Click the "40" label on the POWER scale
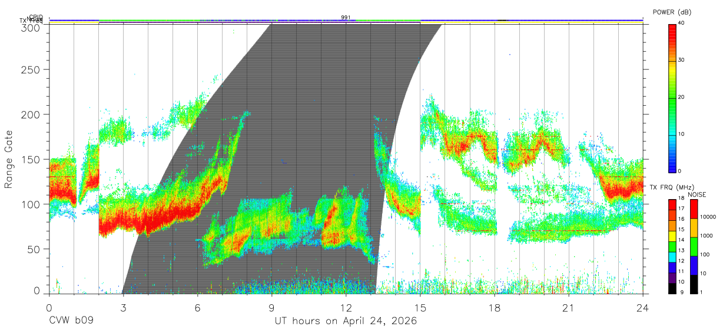The width and height of the screenshot is (723, 333). [x=681, y=23]
